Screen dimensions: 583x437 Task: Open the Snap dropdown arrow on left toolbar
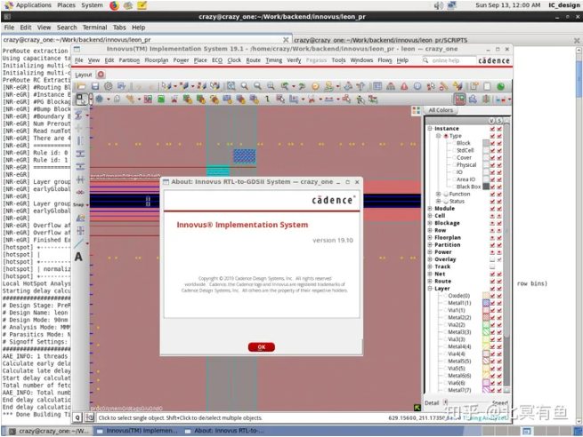click(x=87, y=205)
